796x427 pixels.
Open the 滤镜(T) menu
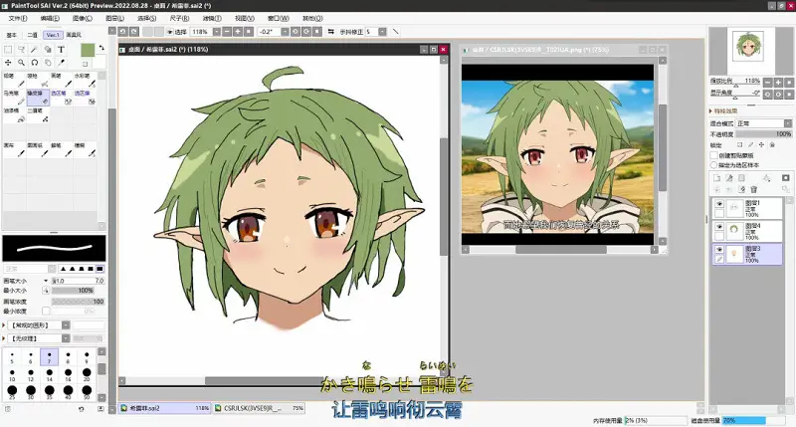click(212, 18)
